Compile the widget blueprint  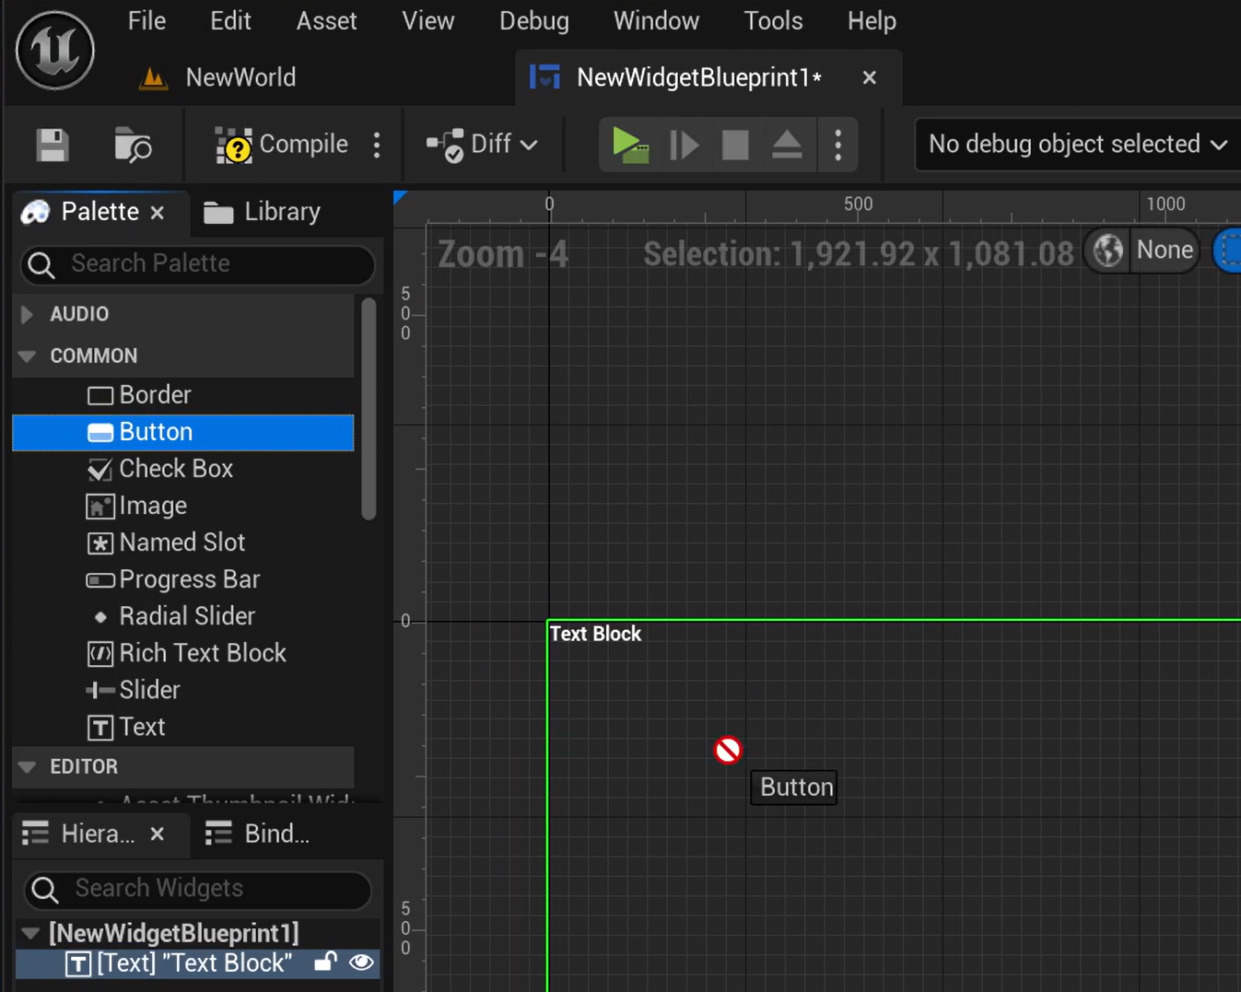click(281, 145)
